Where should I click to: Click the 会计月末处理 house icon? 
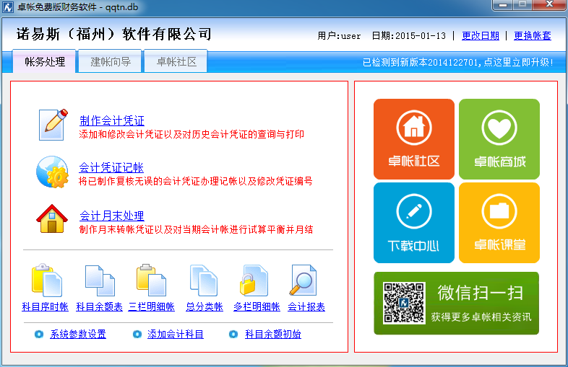[52, 218]
